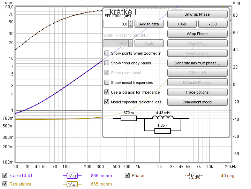Click the -360 phase button
251x189 pixels.
pyautogui.click(x=213, y=24)
